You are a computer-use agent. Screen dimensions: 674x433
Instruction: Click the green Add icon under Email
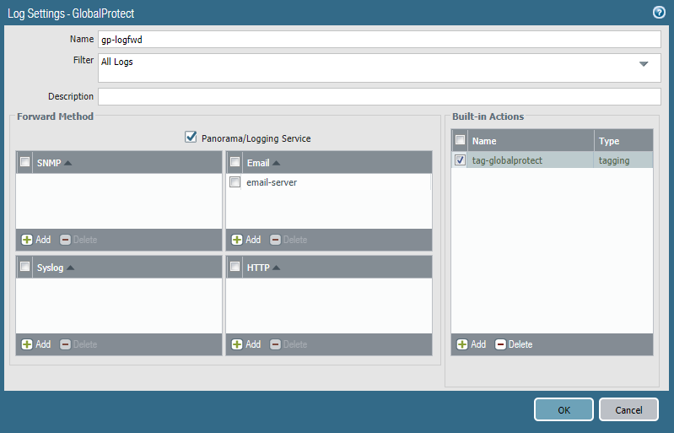pos(237,240)
